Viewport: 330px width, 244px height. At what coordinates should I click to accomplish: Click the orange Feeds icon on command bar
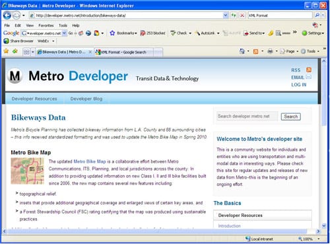pyautogui.click(x=255, y=52)
